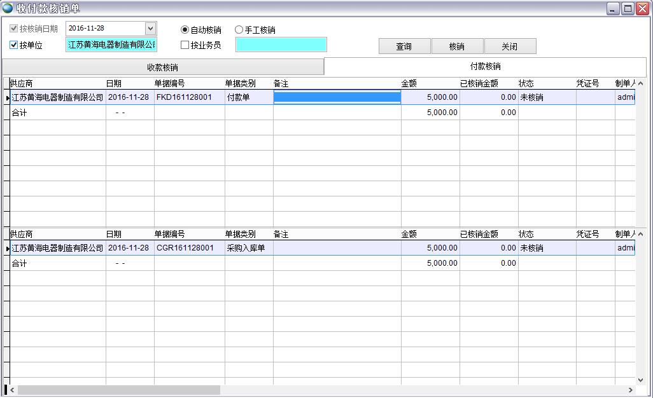Select the 手工核销 radio button
The height and width of the screenshot is (398, 653).
coord(239,29)
